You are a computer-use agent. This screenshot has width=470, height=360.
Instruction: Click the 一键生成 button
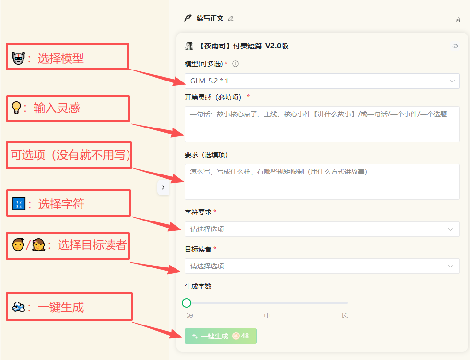pyautogui.click(x=221, y=336)
